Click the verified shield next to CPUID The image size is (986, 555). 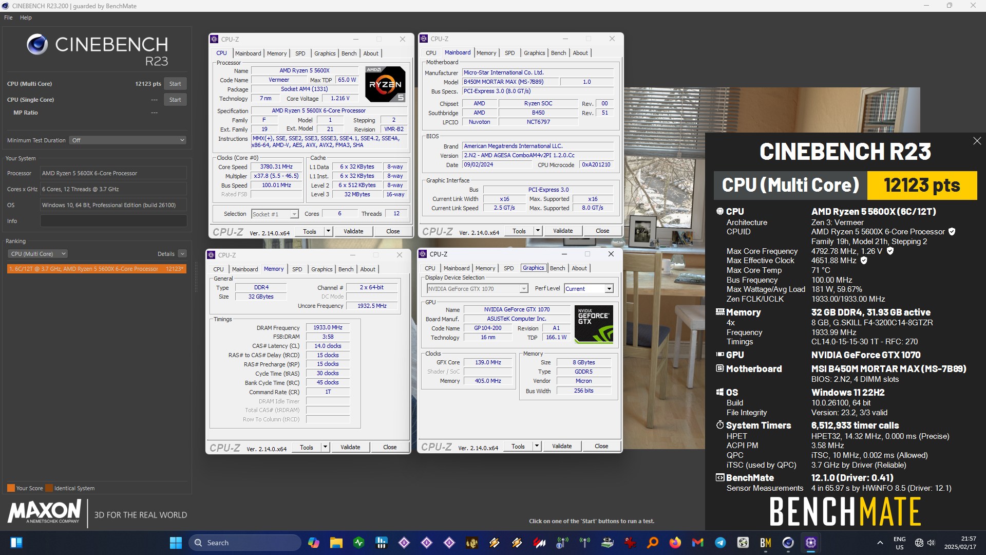[952, 232]
